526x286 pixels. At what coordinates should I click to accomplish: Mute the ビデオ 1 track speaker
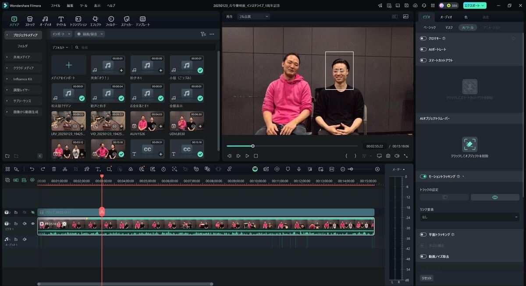click(x=25, y=224)
